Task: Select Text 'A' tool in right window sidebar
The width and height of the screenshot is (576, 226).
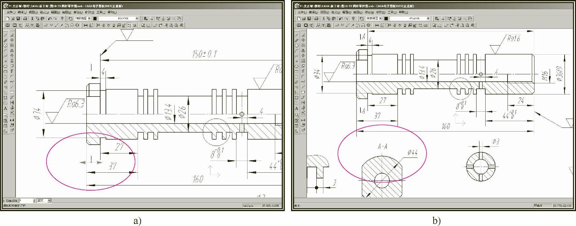Action: click(x=297, y=108)
